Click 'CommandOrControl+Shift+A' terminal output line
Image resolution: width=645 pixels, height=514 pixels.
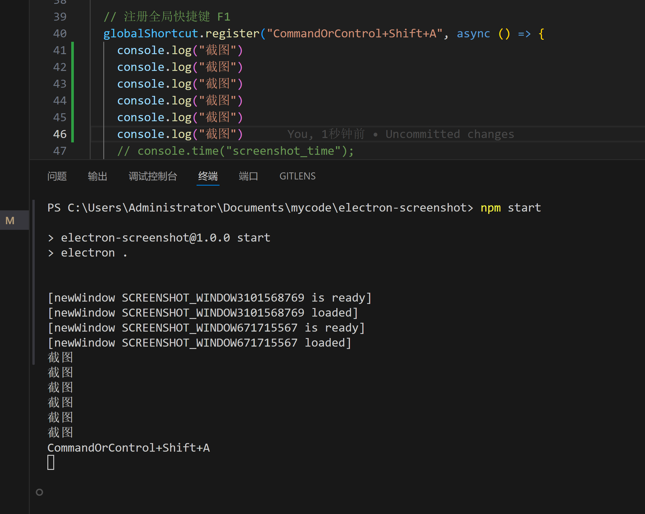pos(129,448)
